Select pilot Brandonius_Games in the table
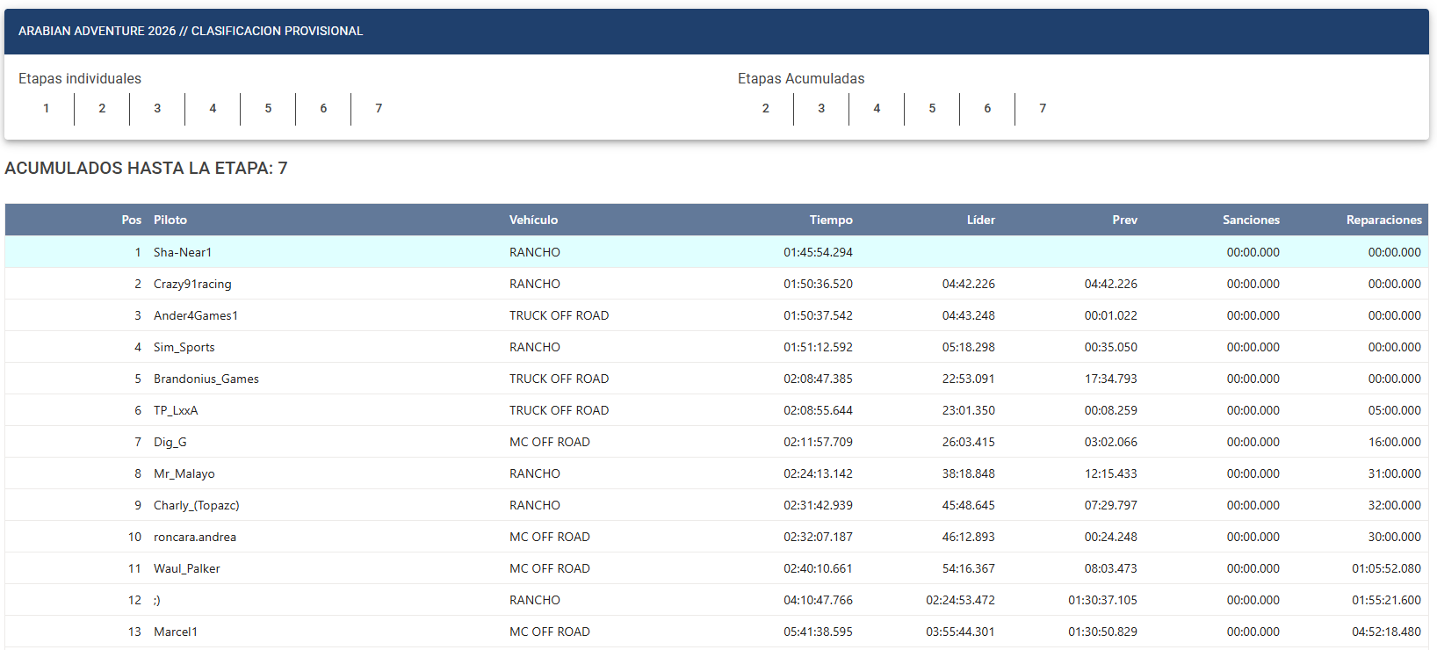Viewport: 1437px width, 650px height. [206, 379]
